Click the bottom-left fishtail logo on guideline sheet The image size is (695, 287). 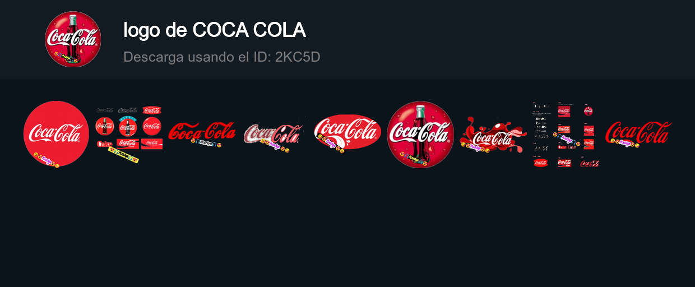(540, 163)
